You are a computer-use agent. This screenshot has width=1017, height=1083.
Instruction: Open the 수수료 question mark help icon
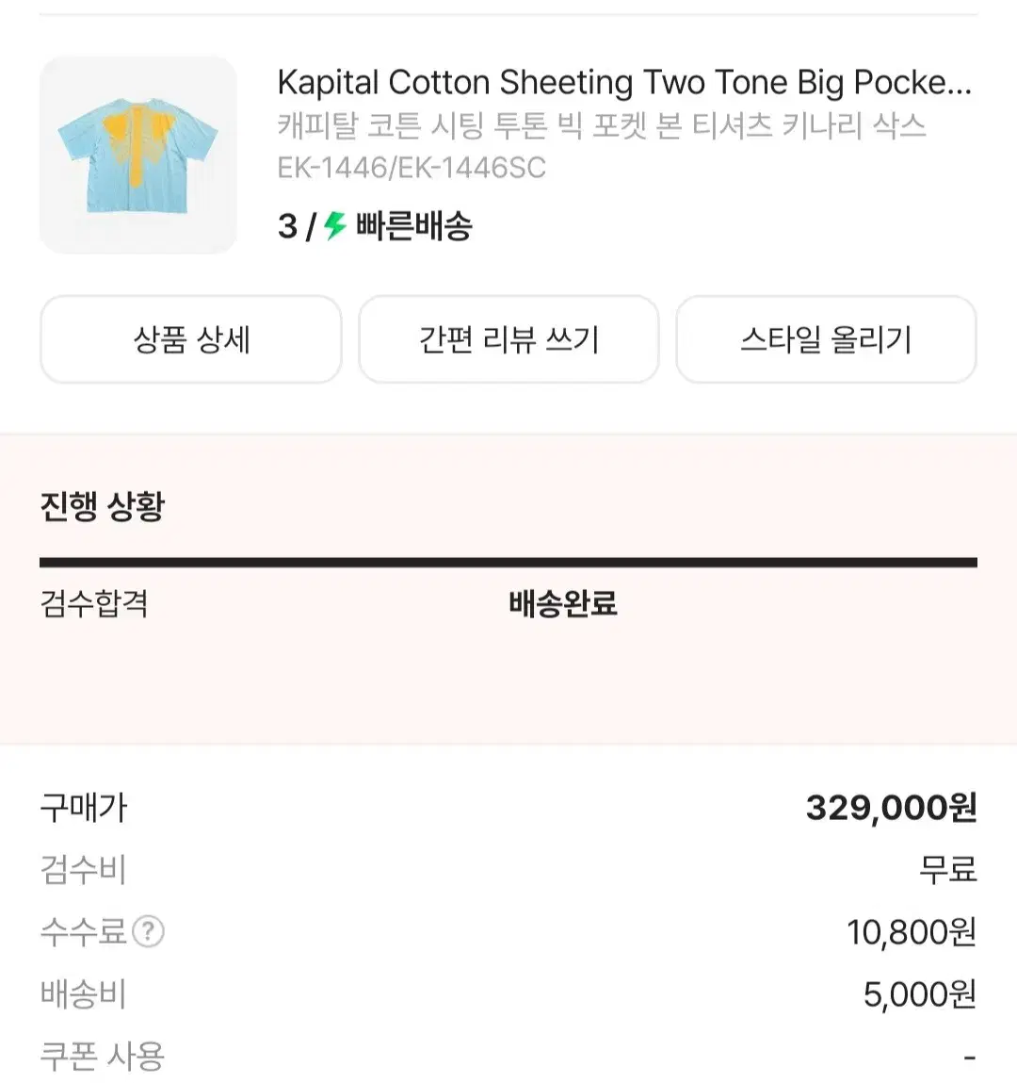[x=148, y=932]
